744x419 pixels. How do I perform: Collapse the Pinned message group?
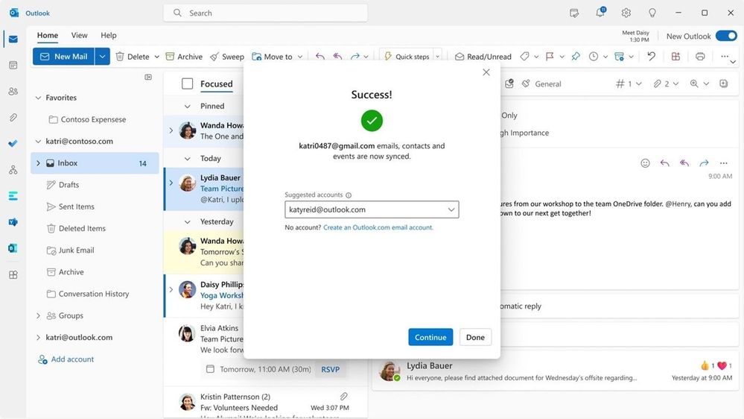188,107
